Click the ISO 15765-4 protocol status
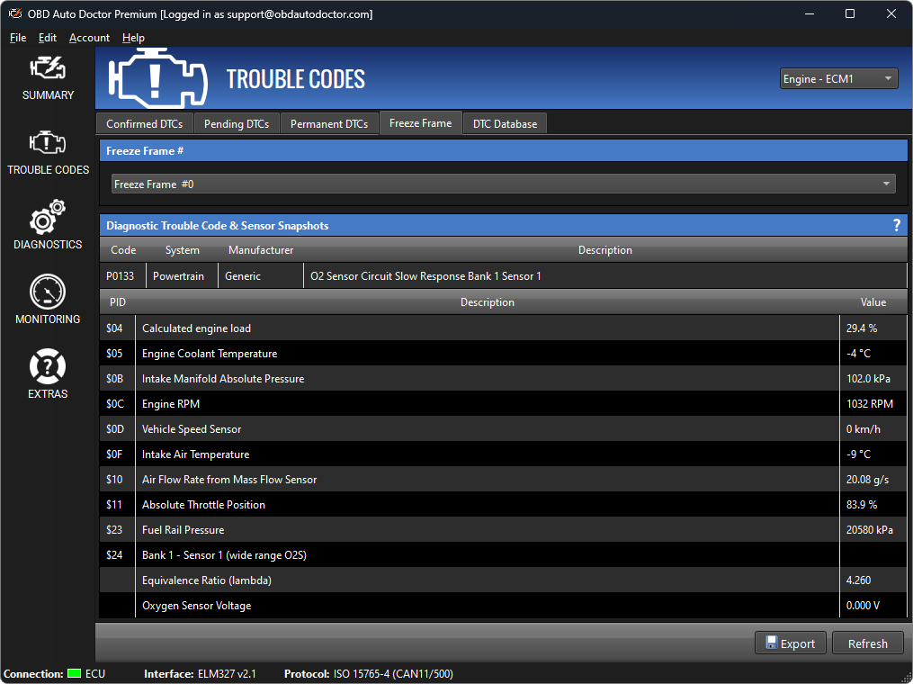The image size is (913, 684). [369, 673]
